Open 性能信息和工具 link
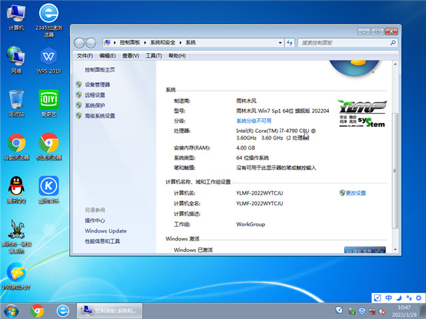This screenshot has height=319, width=426. tap(102, 241)
